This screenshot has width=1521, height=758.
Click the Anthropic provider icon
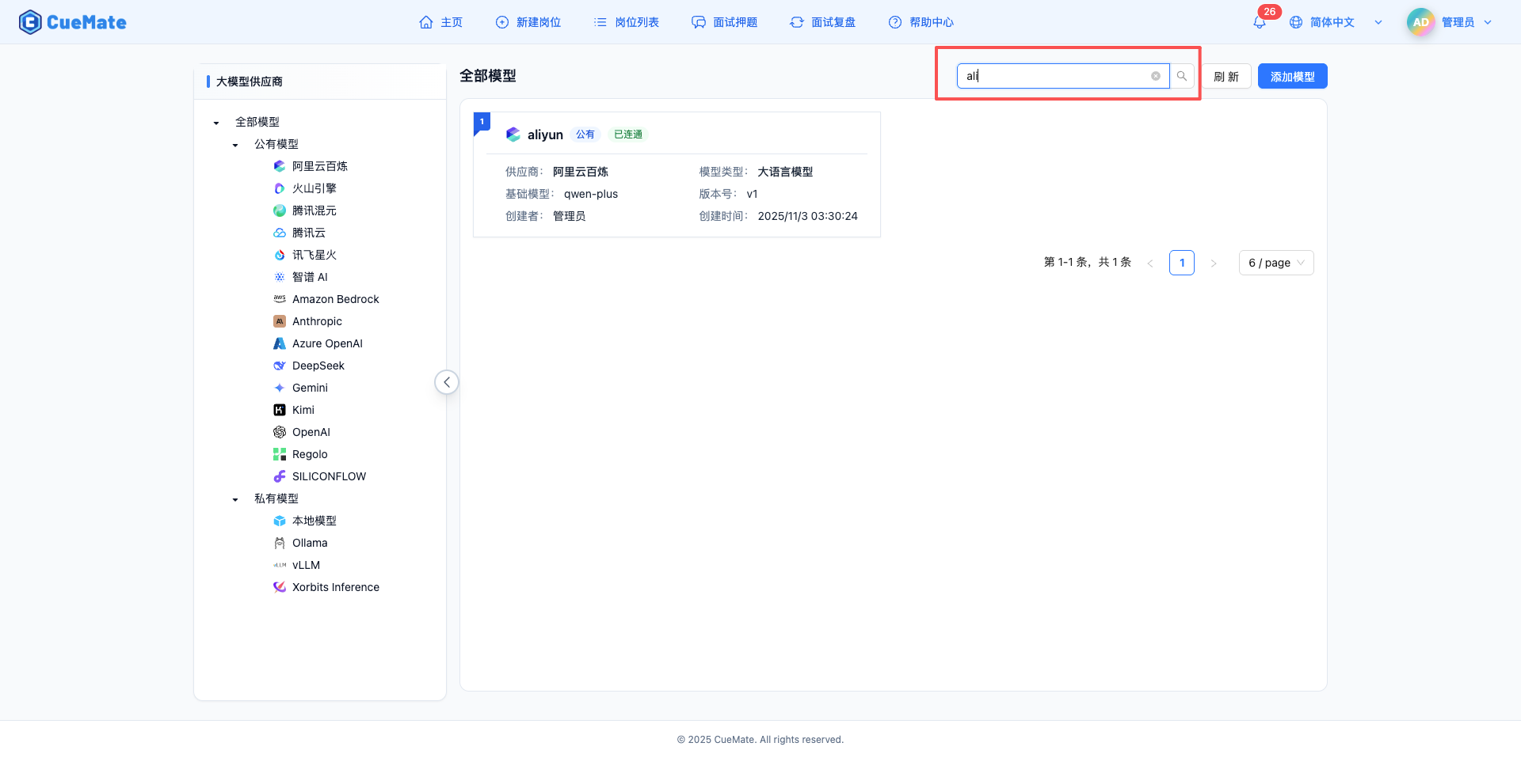point(279,321)
